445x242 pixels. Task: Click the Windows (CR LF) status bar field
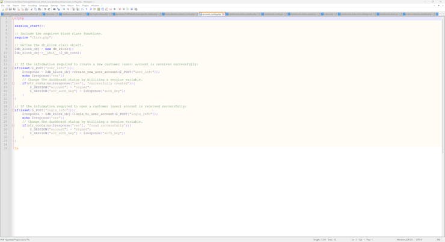tap(405, 240)
